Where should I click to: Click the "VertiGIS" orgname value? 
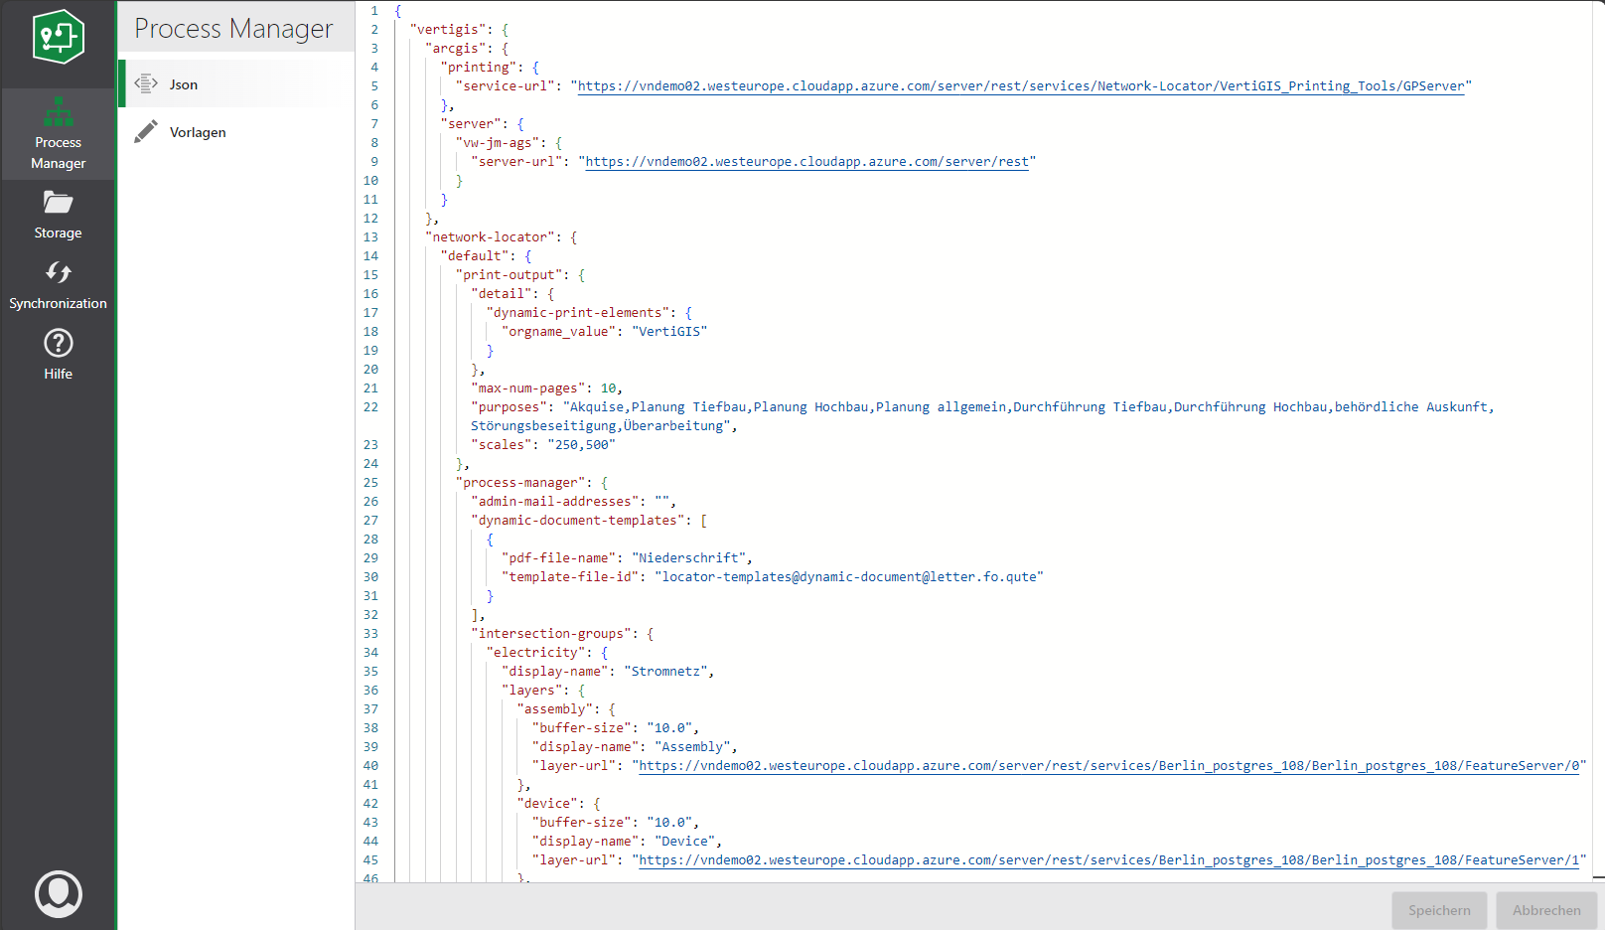669,332
